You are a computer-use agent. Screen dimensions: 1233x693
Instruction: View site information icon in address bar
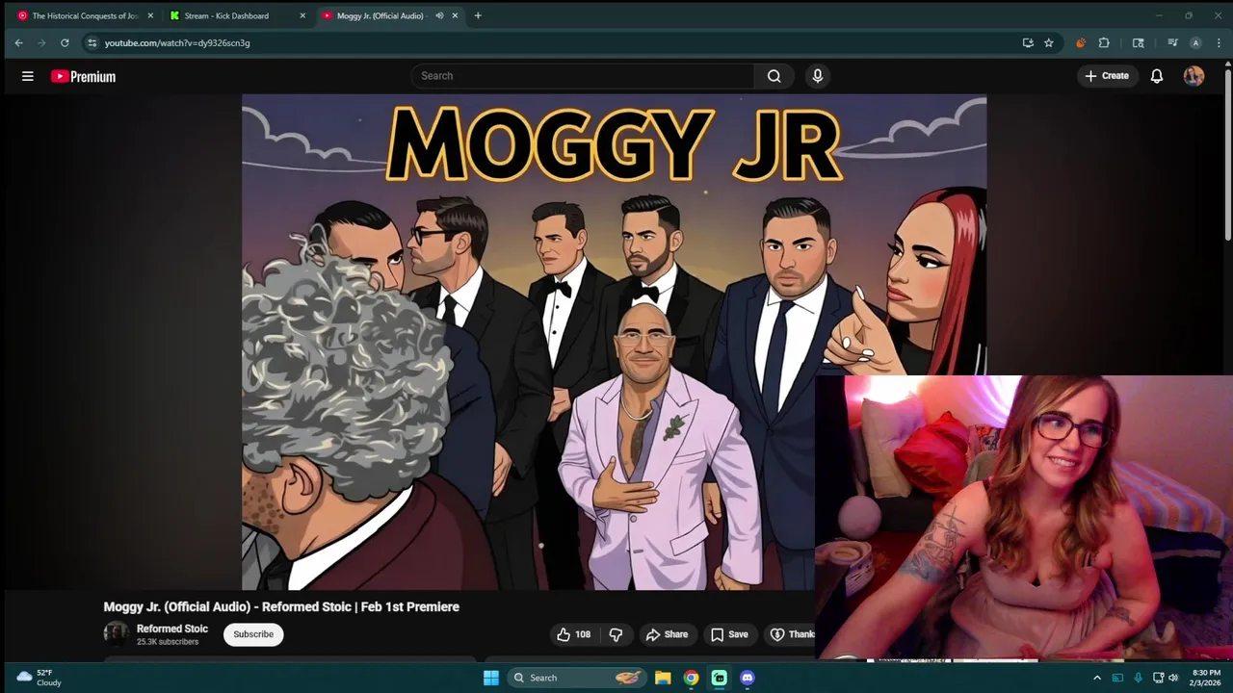pos(92,42)
